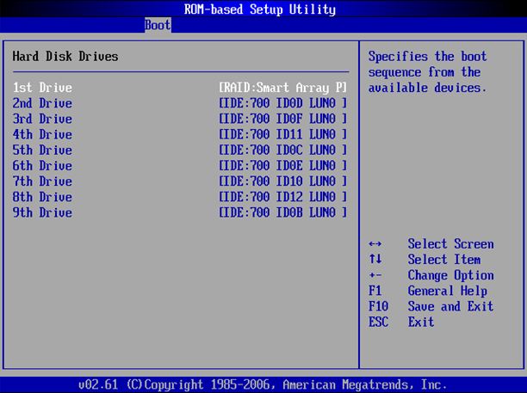Highlight the 7th Drive label
The image size is (527, 393).
pos(42,181)
